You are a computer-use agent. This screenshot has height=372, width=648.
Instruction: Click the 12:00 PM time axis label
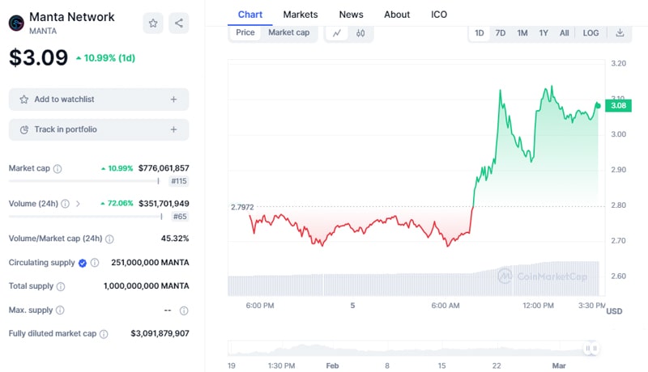[x=538, y=306]
